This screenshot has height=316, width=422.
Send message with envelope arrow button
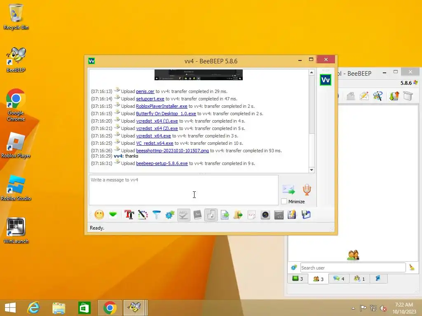(x=288, y=189)
